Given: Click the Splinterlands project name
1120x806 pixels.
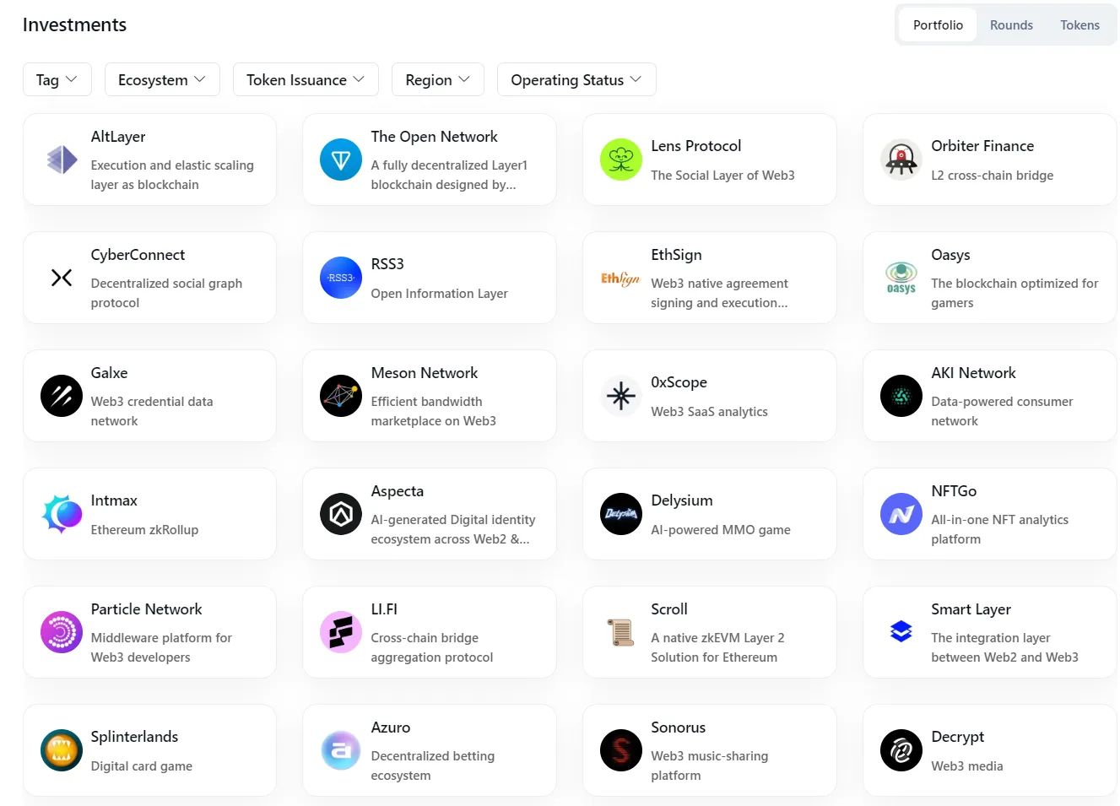Looking at the screenshot, I should 134,737.
